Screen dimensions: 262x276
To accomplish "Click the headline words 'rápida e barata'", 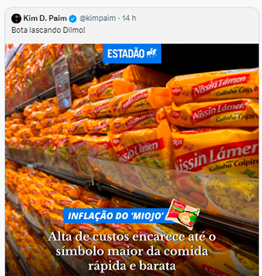I will pyautogui.click(x=132, y=266).
